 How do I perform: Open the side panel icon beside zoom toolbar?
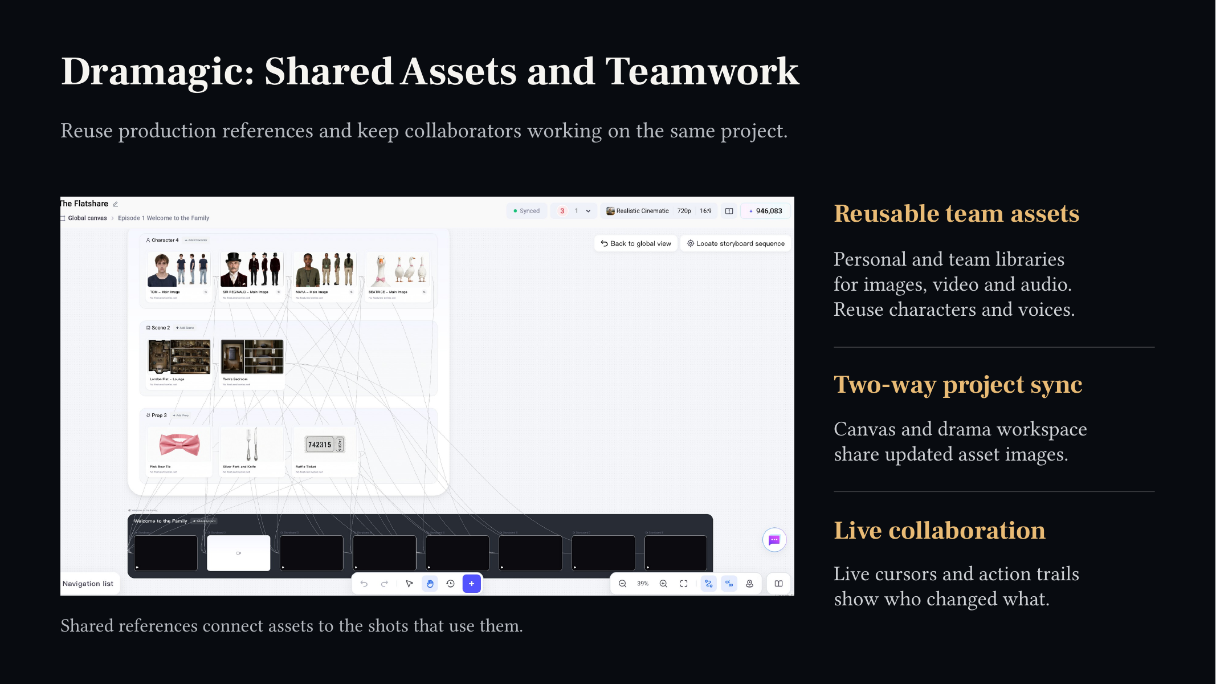tap(778, 584)
